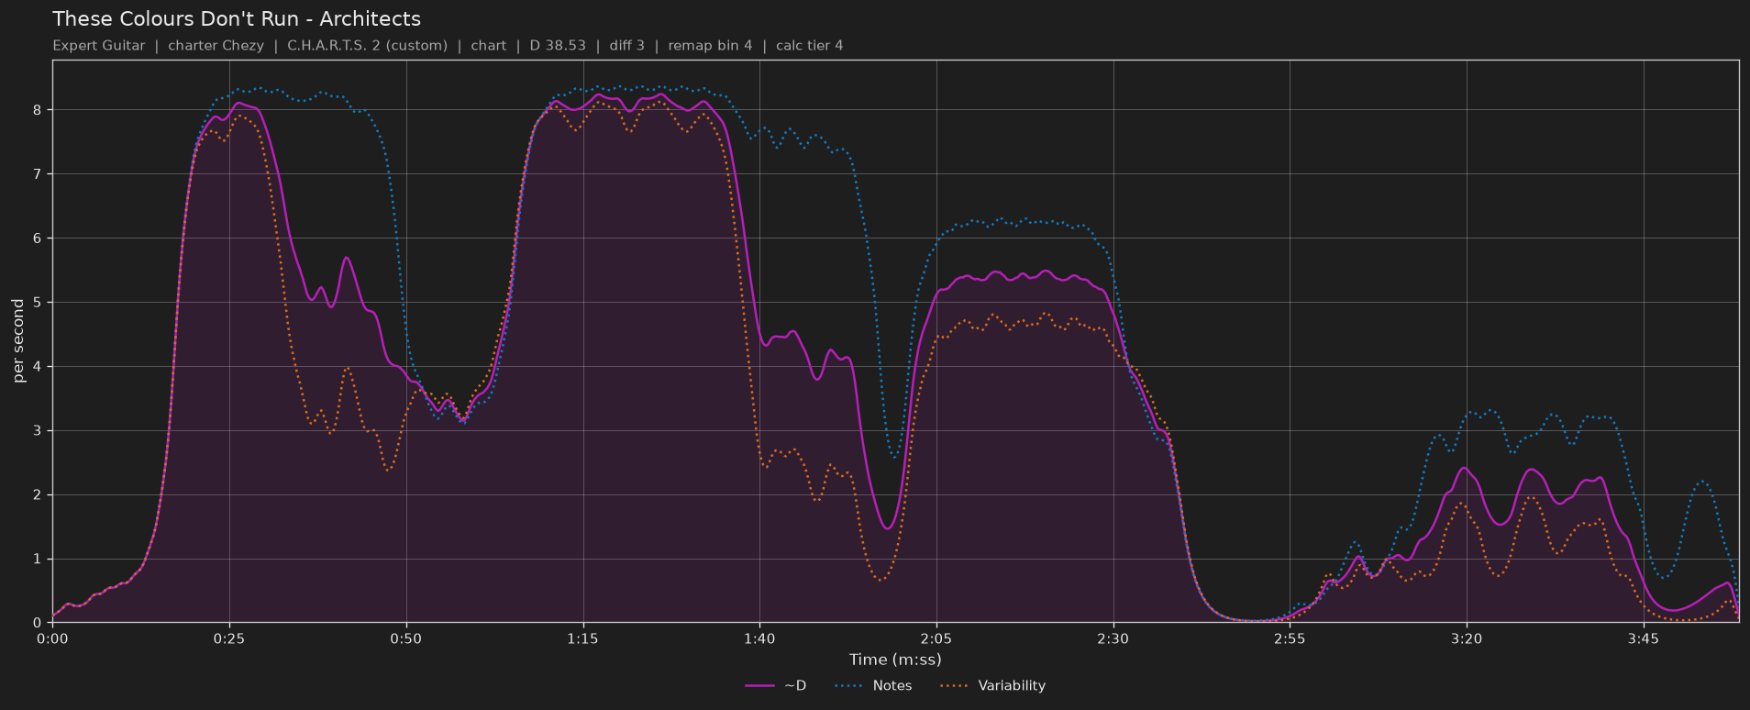Screen dimensions: 1750x710
Task: Click the orange dotted sample beside "Variability" in legend
Action: [x=955, y=686]
